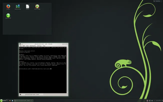Launch Firefox from the panel quicklaunch
Viewport: 163px width, 102px height.
[10, 100]
